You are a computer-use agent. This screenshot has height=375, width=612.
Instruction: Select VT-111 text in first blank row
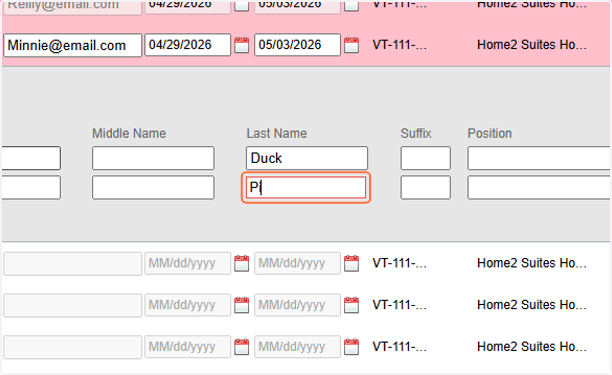click(399, 263)
